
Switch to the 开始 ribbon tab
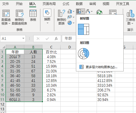[19, 4]
